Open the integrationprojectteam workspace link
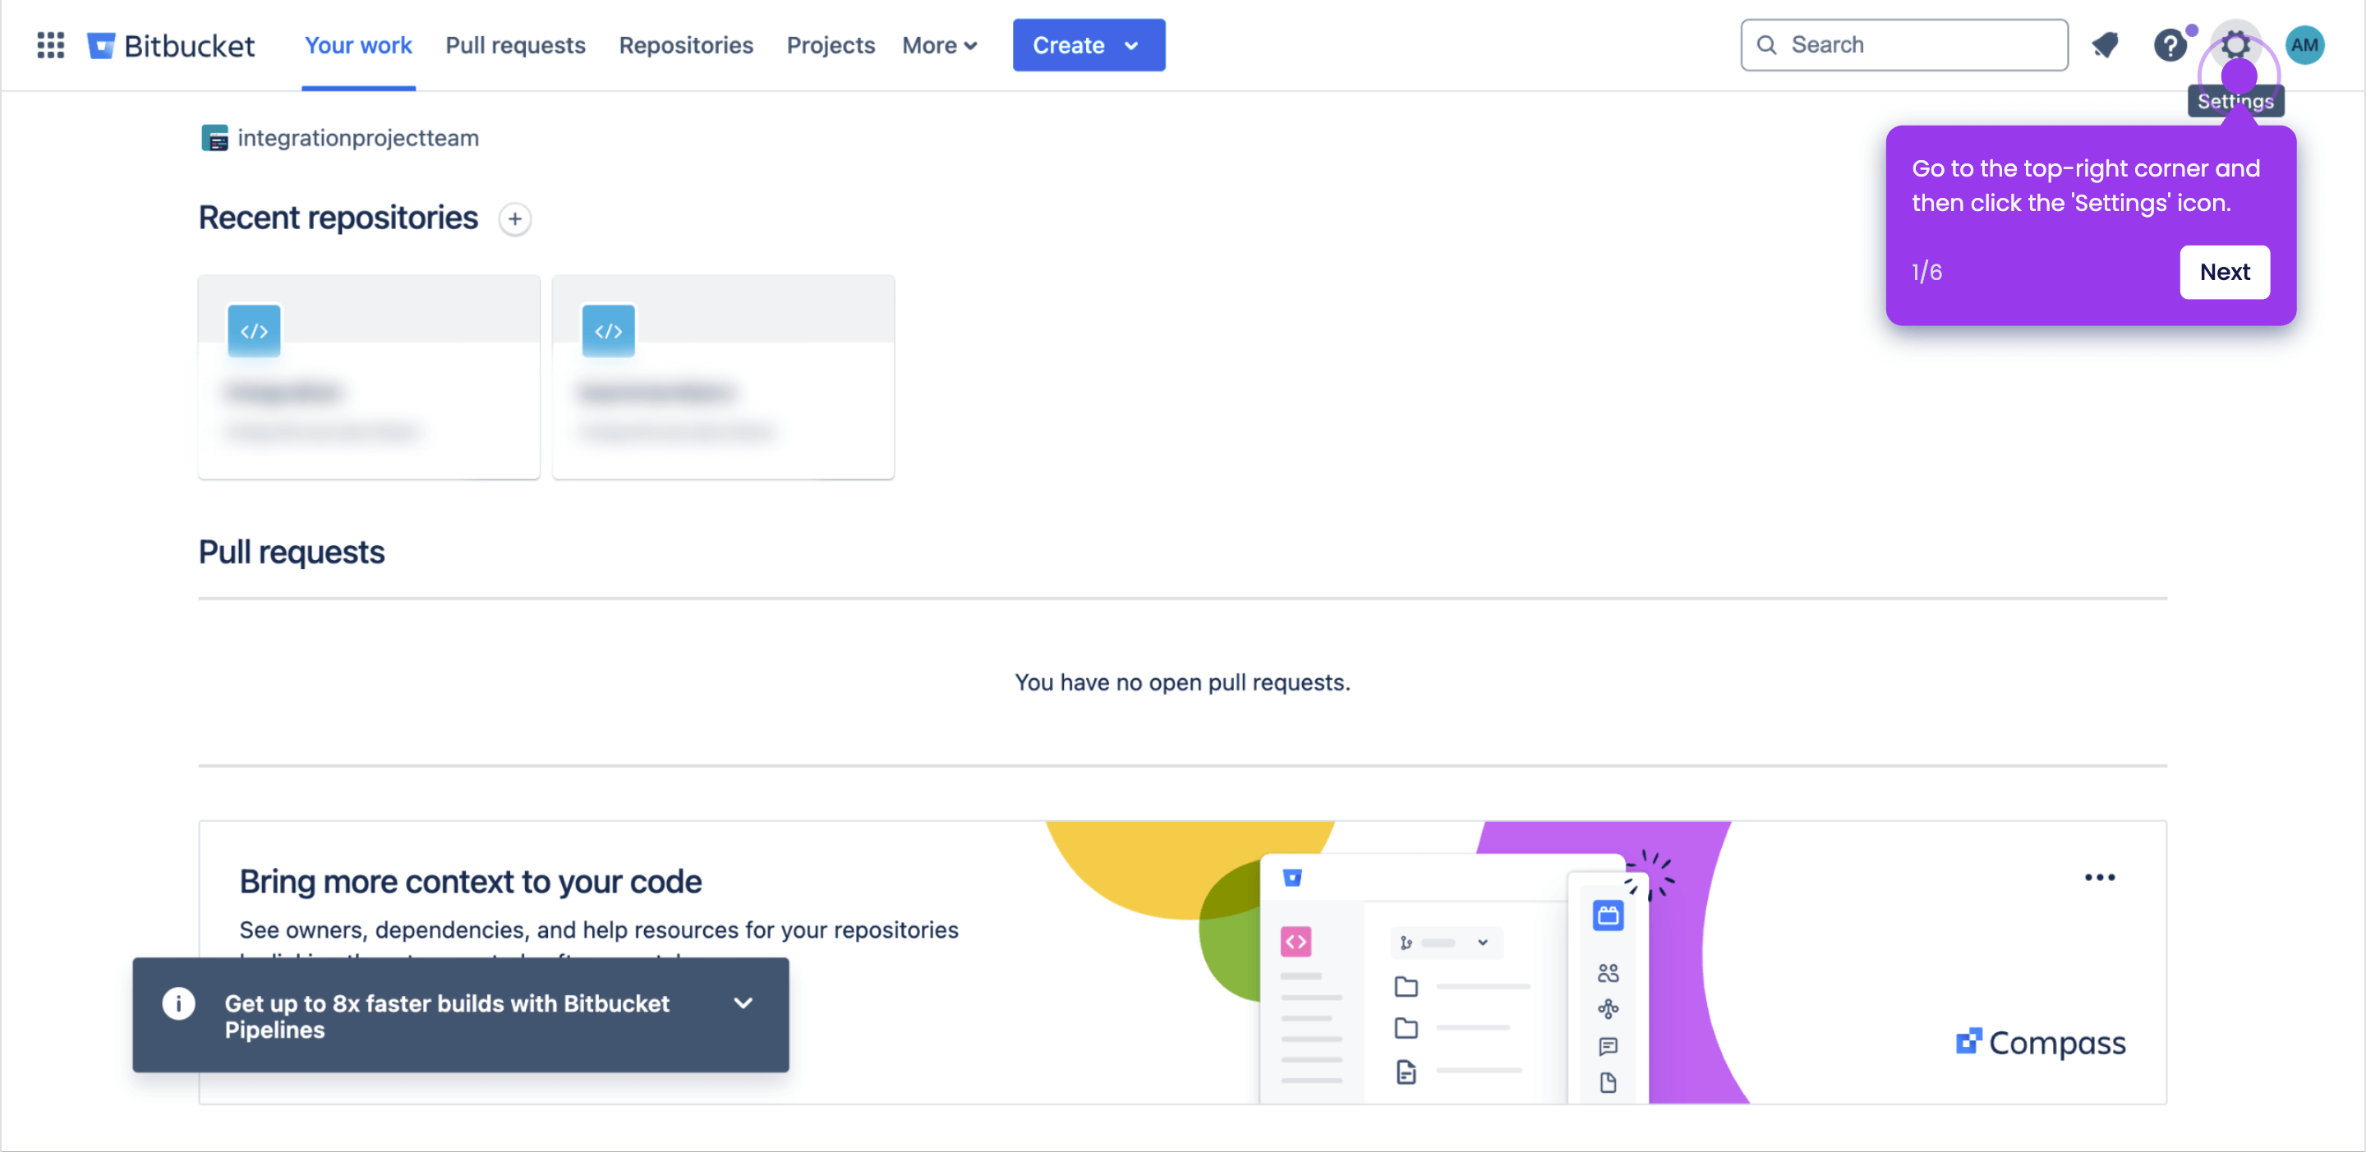Image resolution: width=2366 pixels, height=1152 pixels. click(x=357, y=138)
